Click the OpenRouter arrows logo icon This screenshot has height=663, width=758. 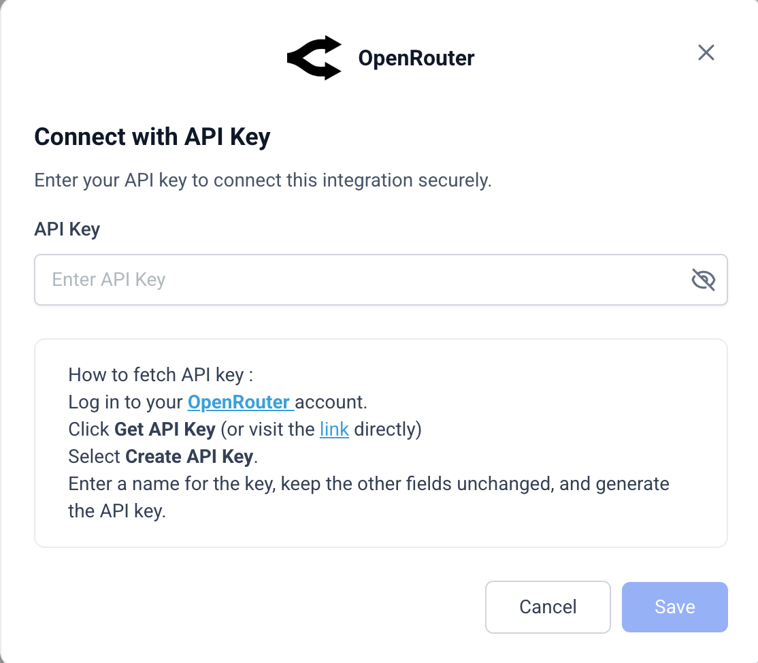pyautogui.click(x=314, y=58)
